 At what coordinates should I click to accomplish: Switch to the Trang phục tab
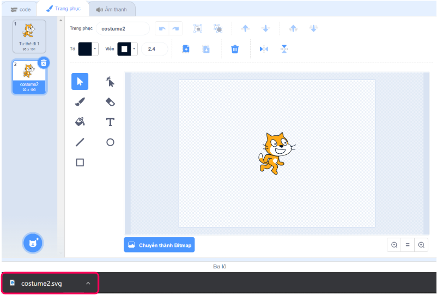coord(63,9)
